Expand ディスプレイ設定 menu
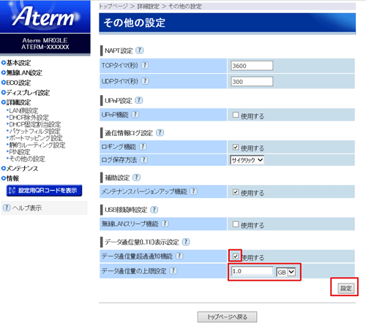This screenshot has width=366, height=326. coord(26,93)
